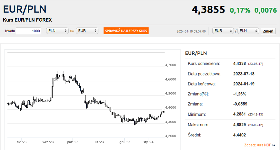Click the Zmień button
Image resolution: width=280 pixels, height=150 pixels.
pos(268,31)
